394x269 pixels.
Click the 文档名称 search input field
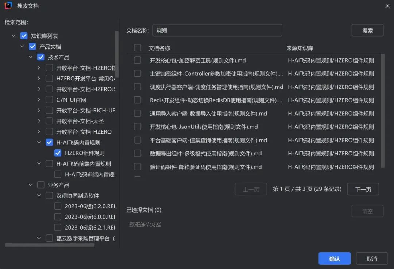click(x=217, y=31)
